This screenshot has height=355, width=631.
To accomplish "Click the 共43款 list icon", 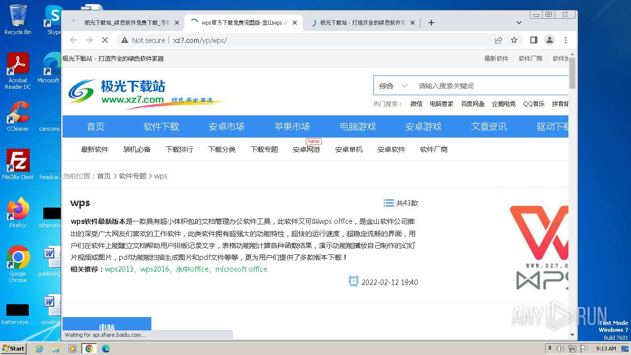I will coord(388,203).
